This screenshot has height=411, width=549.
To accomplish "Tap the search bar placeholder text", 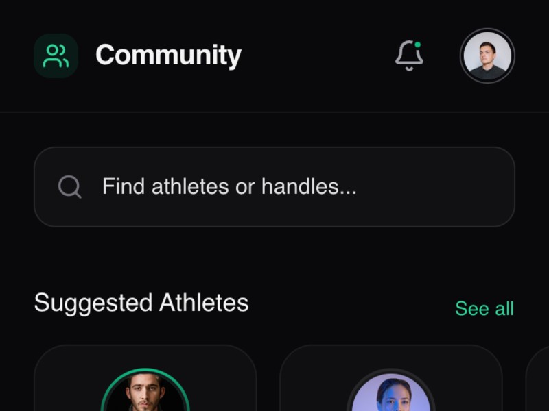I will [229, 186].
